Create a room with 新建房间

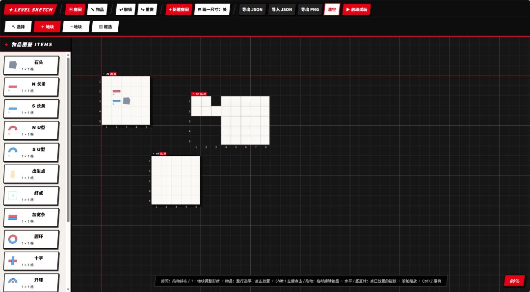pos(179,9)
